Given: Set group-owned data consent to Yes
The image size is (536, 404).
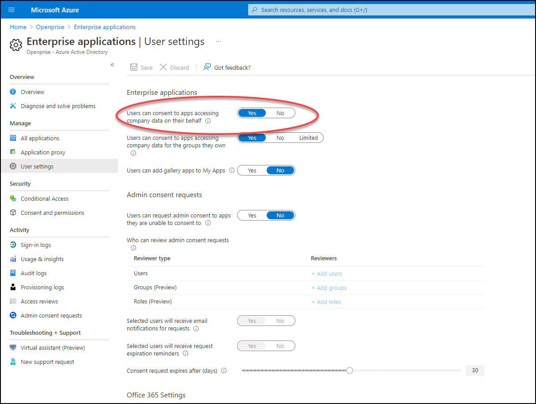Looking at the screenshot, I should point(252,138).
